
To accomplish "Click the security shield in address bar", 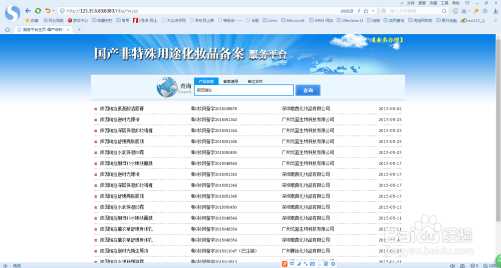I will 62,11.
